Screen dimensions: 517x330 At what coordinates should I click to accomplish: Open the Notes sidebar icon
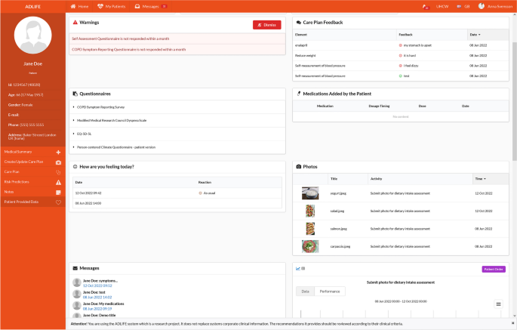click(x=58, y=192)
